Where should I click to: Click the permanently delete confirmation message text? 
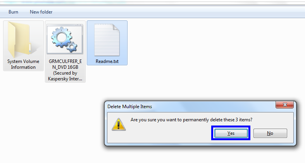coord(191,120)
